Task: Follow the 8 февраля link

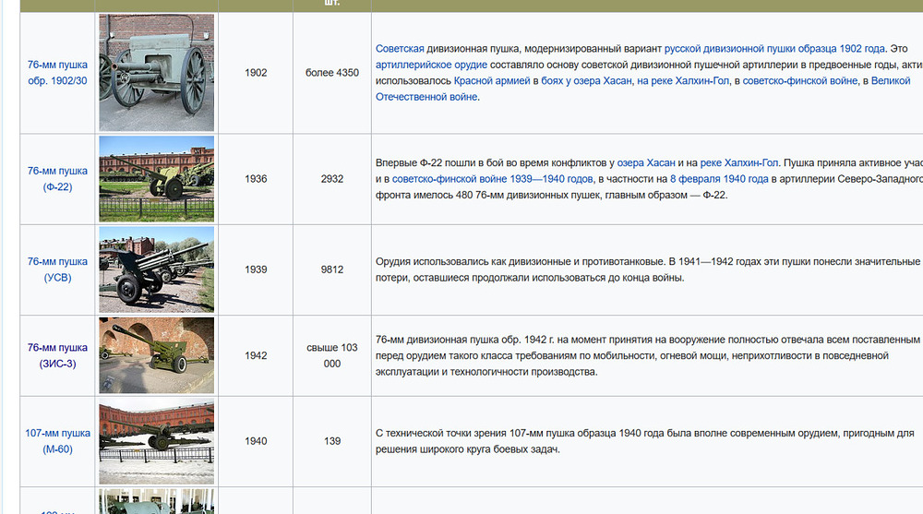Action: (x=695, y=178)
